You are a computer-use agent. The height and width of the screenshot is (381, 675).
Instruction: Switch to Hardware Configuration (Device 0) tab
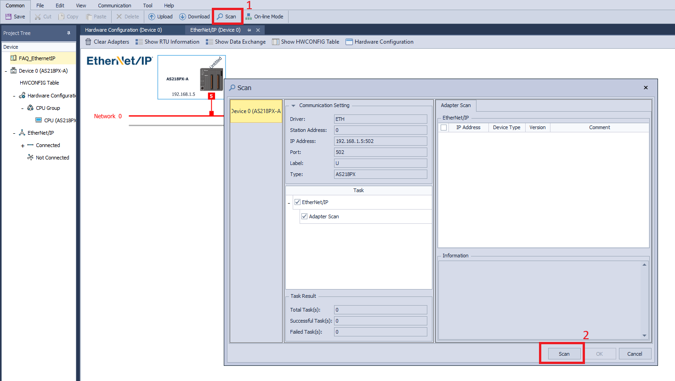click(x=123, y=30)
